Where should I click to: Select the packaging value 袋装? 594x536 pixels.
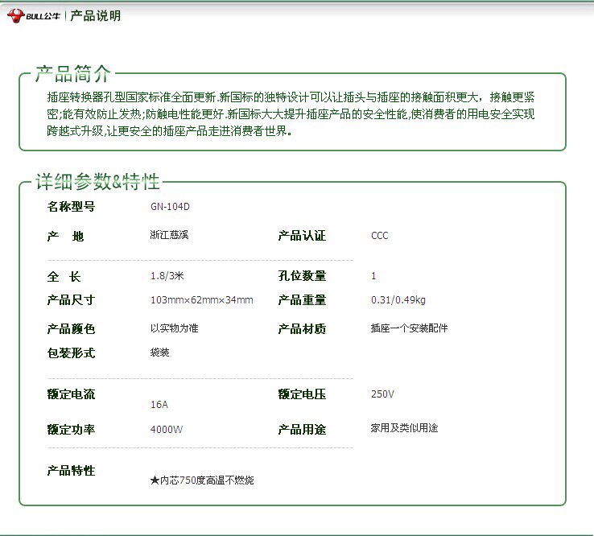[159, 353]
